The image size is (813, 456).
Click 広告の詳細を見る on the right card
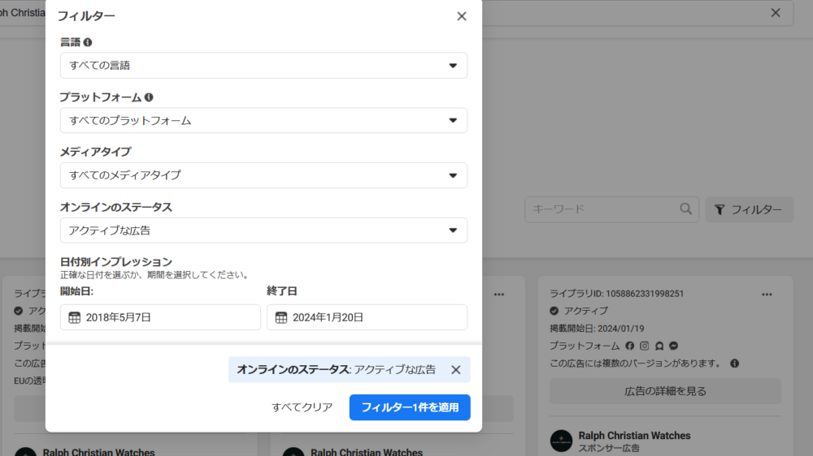pos(665,391)
